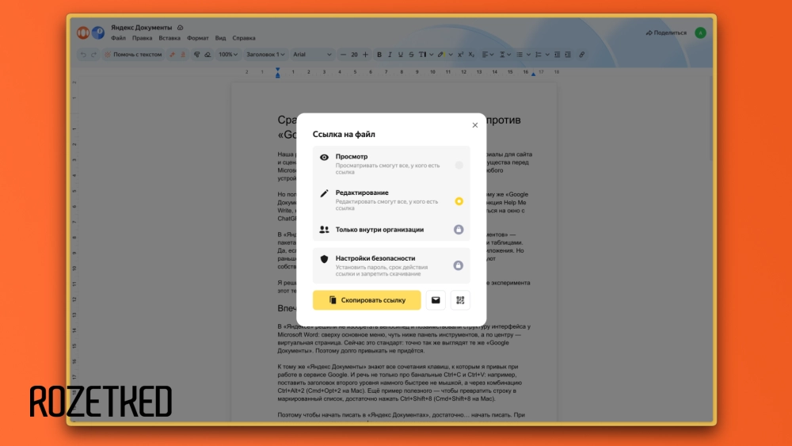The height and width of the screenshot is (446, 792).
Task: Toggle strikethrough formatting
Action: coord(411,55)
